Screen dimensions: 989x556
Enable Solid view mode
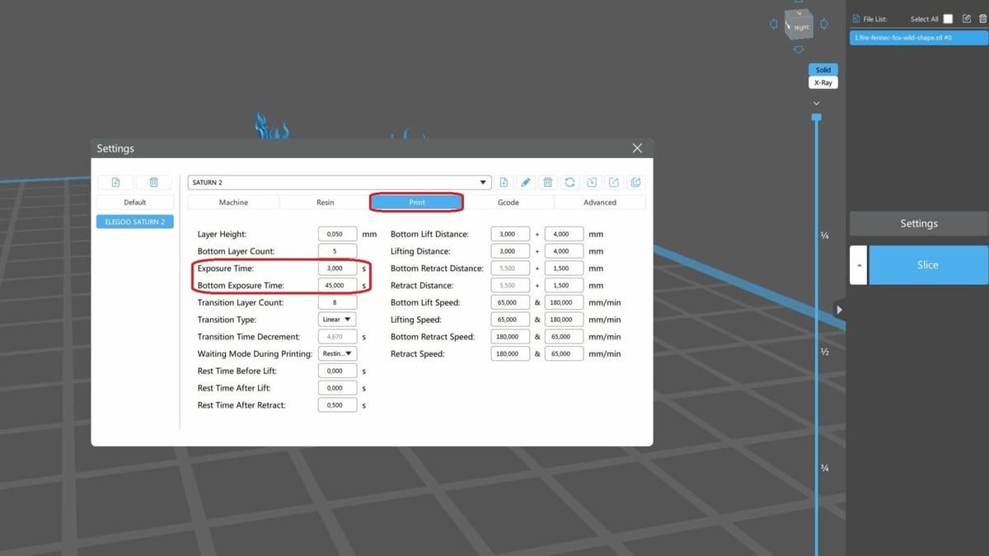823,70
